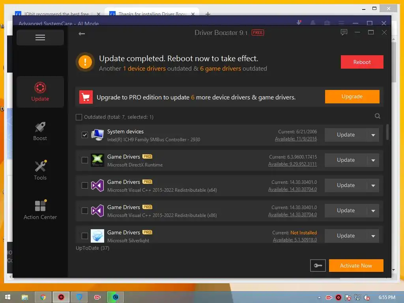This screenshot has height=303, width=404.
Task: Expand dropdown next to DirectX Runtime Update
Action: pos(373,160)
